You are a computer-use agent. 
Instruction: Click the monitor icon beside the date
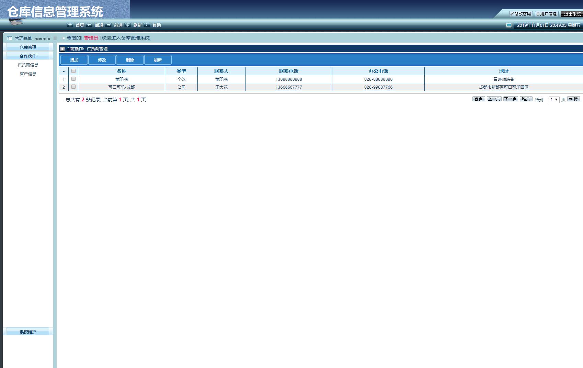pyautogui.click(x=509, y=25)
